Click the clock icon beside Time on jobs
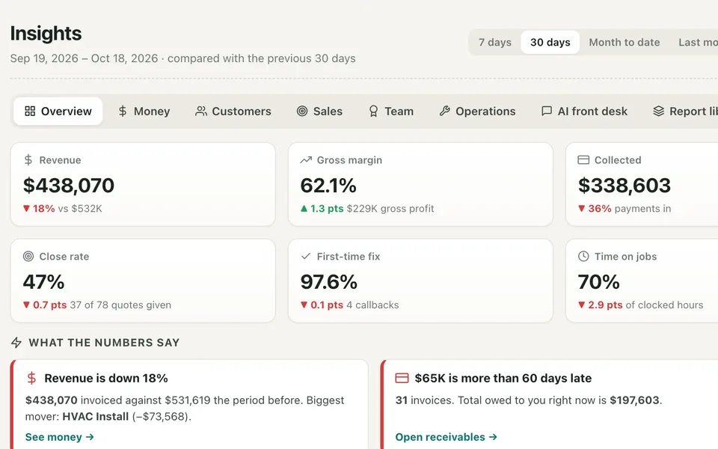The width and height of the screenshot is (718, 449). pyautogui.click(x=583, y=256)
